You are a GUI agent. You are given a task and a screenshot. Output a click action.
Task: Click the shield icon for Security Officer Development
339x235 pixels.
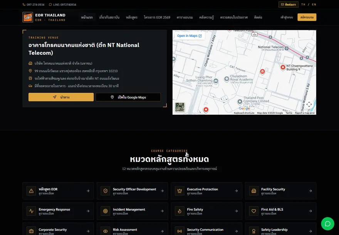tap(106, 191)
